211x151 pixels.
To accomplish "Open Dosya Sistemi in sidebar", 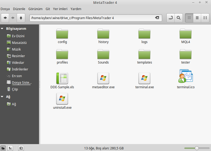I will (19, 82).
